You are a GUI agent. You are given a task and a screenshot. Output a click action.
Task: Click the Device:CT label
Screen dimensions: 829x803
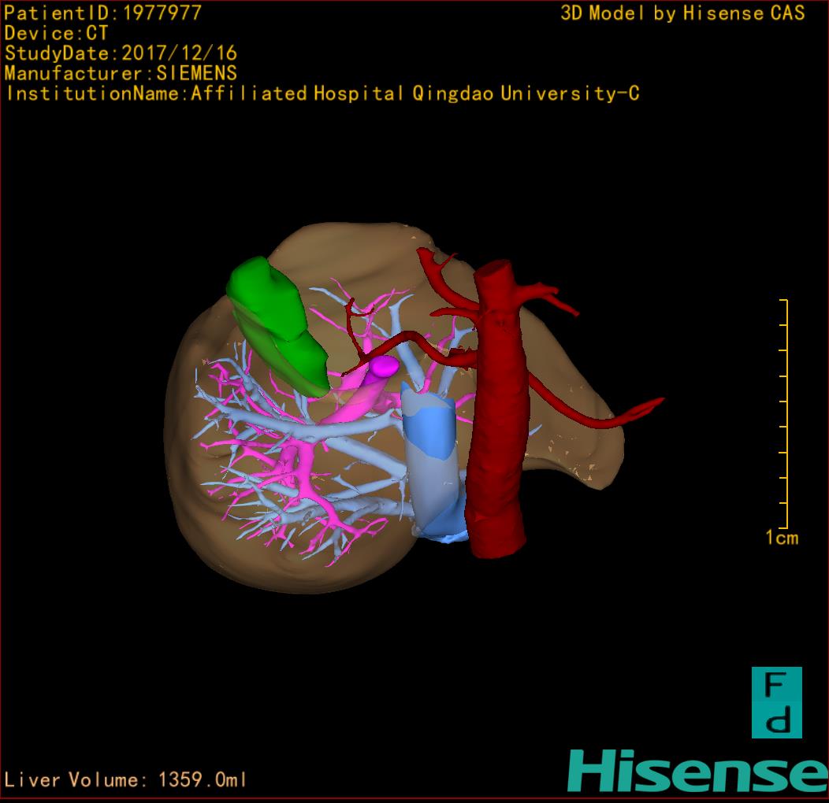56,33
